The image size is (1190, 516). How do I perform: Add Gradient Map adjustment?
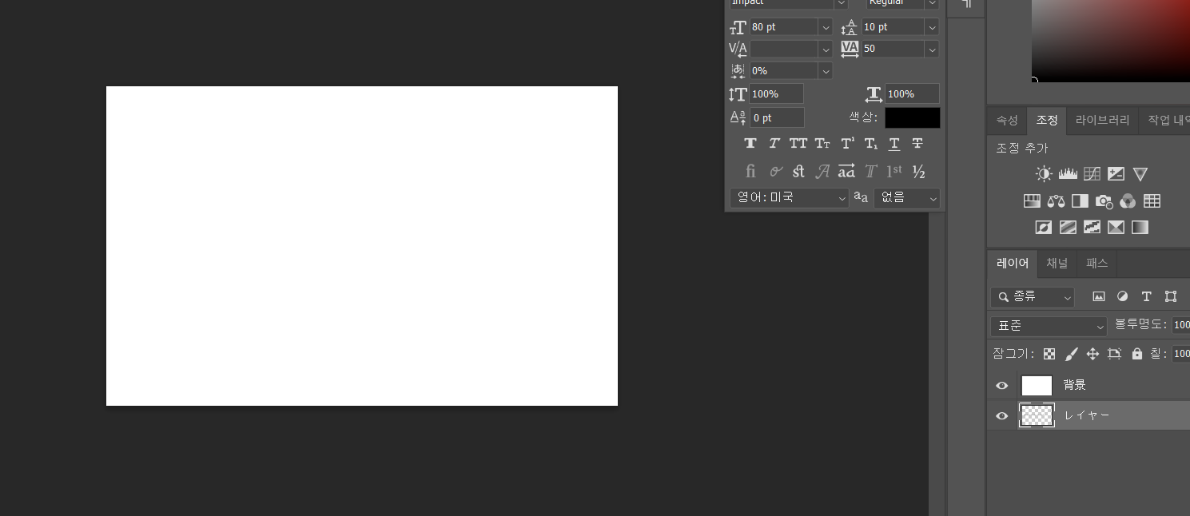(x=1140, y=227)
